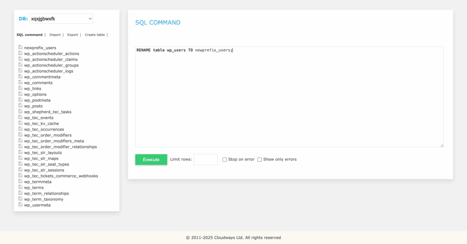Click table icon beside wp_tec_order_modifiers
This screenshot has width=467, height=244.
(x=20, y=135)
